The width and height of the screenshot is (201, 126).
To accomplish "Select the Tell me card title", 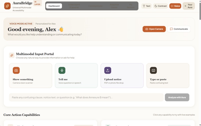I will coord(63,79).
